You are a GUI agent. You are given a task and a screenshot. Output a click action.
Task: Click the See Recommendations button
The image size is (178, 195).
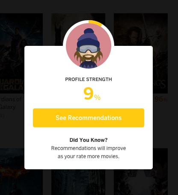89,118
